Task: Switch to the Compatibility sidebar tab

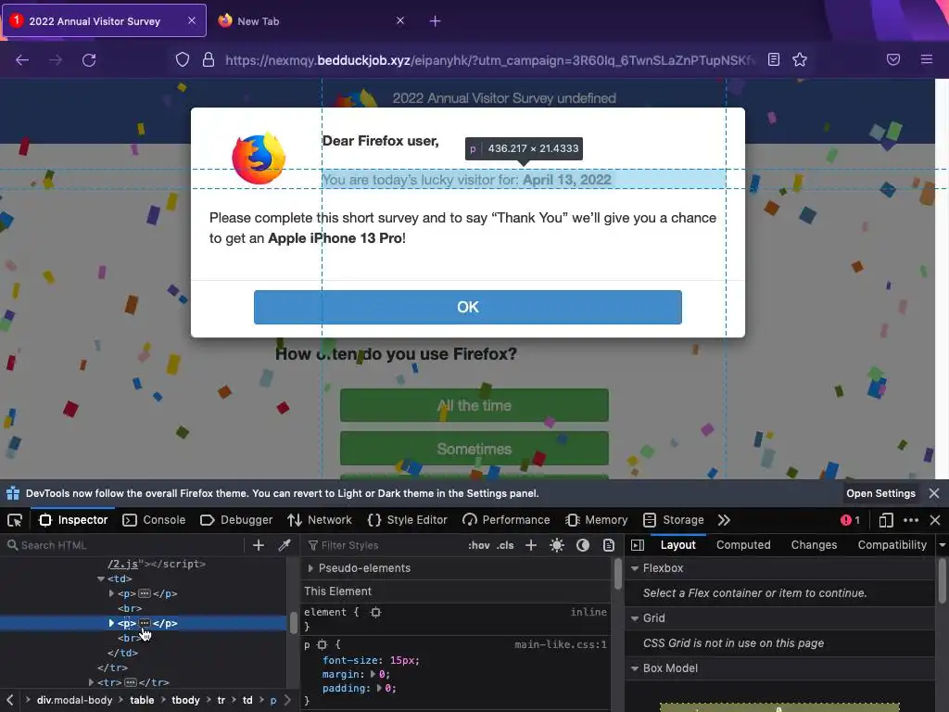Action: 892,545
